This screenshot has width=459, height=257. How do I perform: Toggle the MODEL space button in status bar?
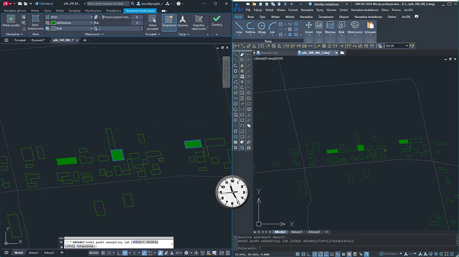[x=94, y=253]
